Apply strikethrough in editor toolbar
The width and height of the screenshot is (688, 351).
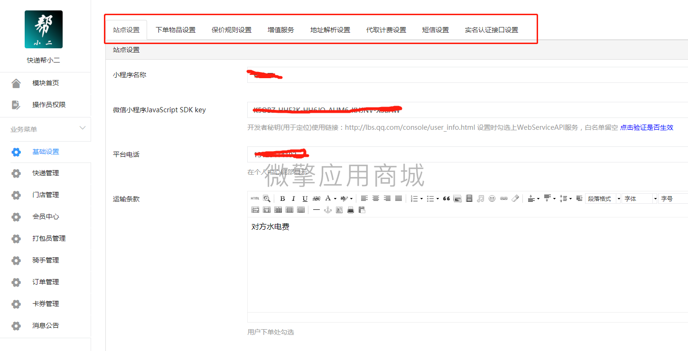(x=316, y=198)
